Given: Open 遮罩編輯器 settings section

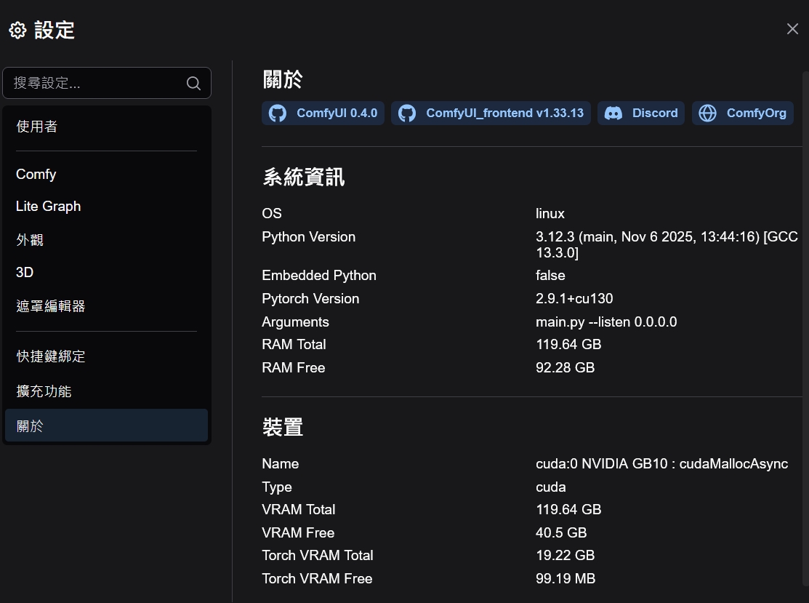Looking at the screenshot, I should (x=51, y=306).
